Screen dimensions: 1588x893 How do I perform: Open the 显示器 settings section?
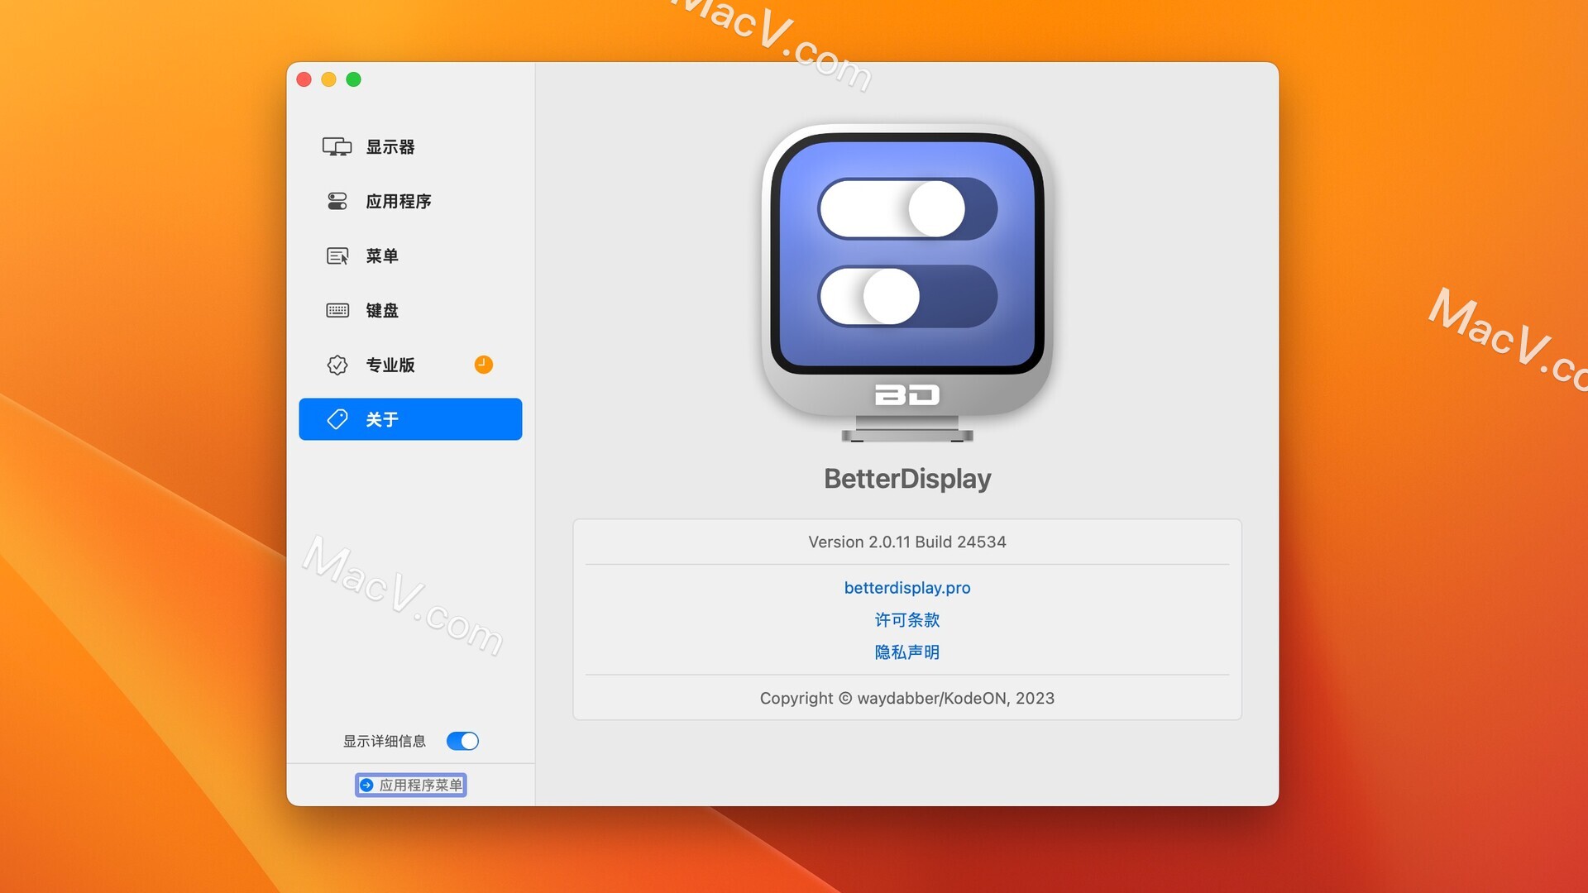tap(390, 147)
